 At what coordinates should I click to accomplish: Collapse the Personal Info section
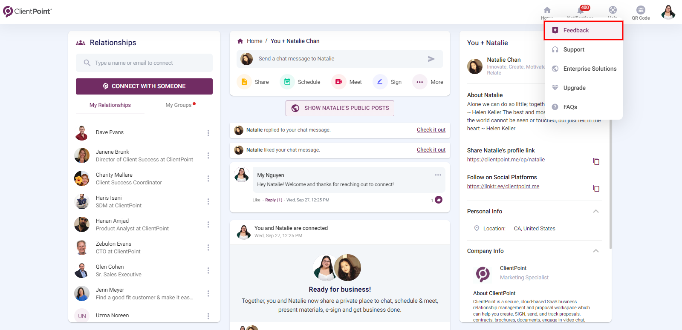click(596, 211)
